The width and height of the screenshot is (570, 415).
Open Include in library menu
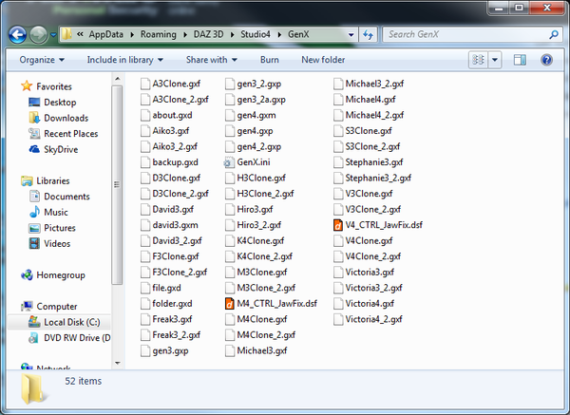[125, 60]
